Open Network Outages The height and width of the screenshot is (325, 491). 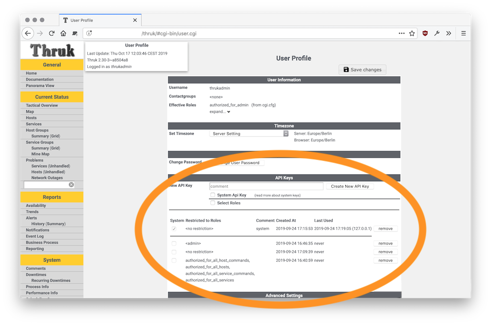(x=47, y=178)
